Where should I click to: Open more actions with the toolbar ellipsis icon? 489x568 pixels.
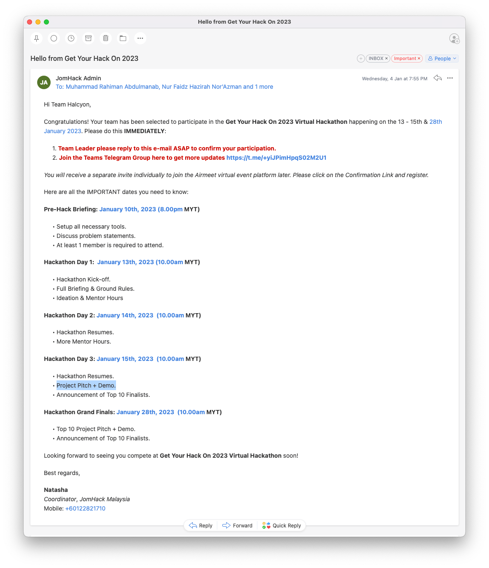140,38
